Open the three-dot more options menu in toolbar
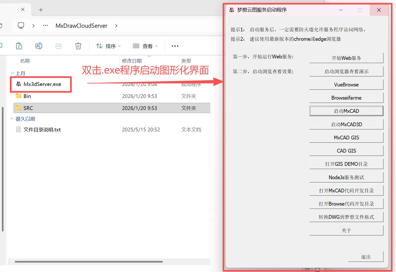This screenshot has width=396, height=272. pos(175,46)
